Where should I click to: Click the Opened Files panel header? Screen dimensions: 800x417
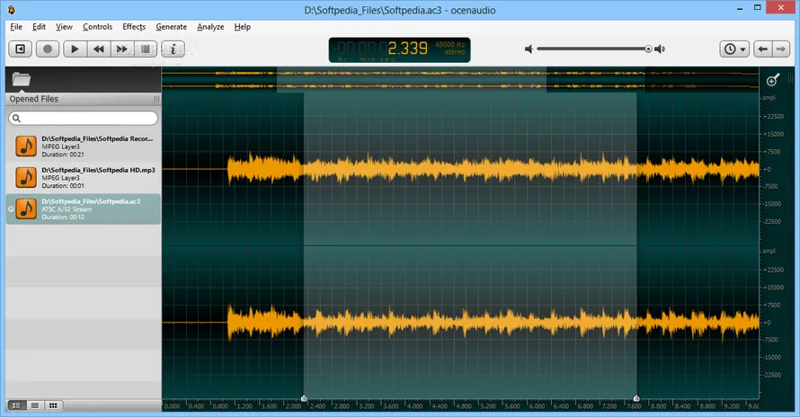pyautogui.click(x=84, y=99)
